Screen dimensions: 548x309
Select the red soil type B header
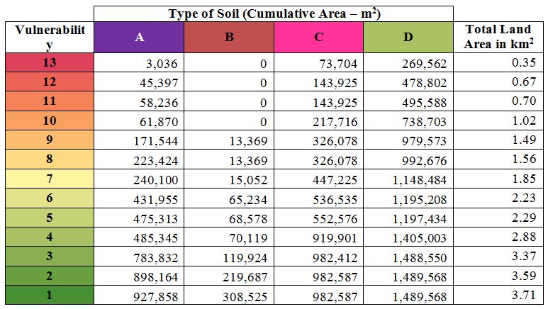coord(228,37)
